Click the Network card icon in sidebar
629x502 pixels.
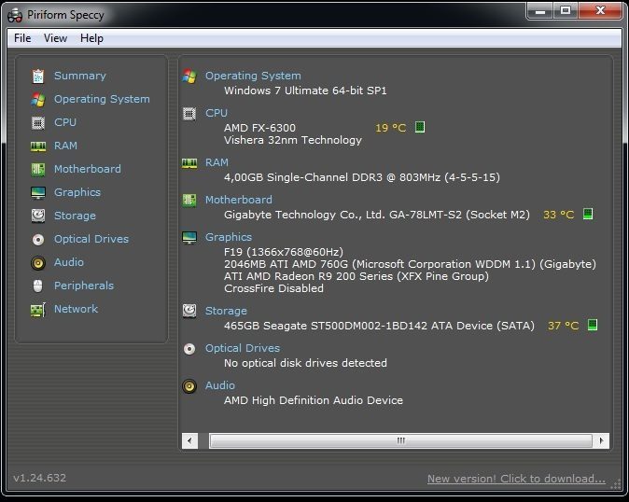[38, 310]
